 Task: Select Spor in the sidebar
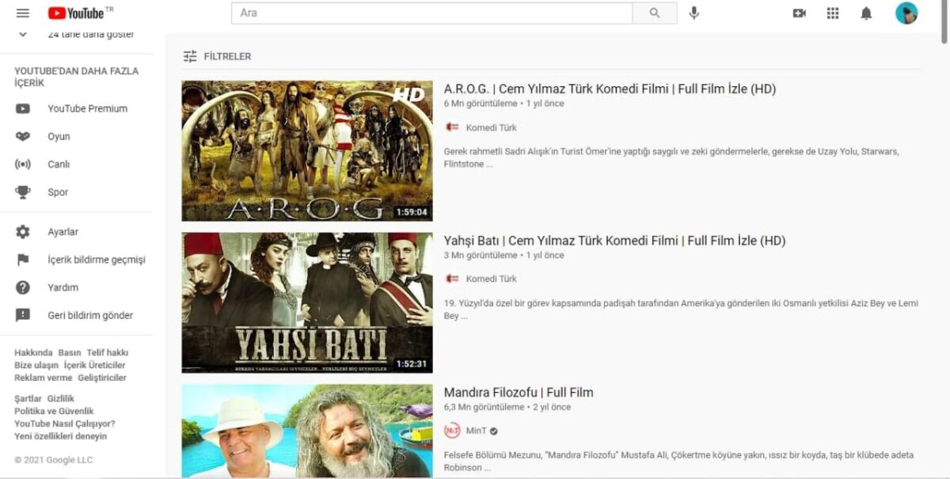click(58, 192)
